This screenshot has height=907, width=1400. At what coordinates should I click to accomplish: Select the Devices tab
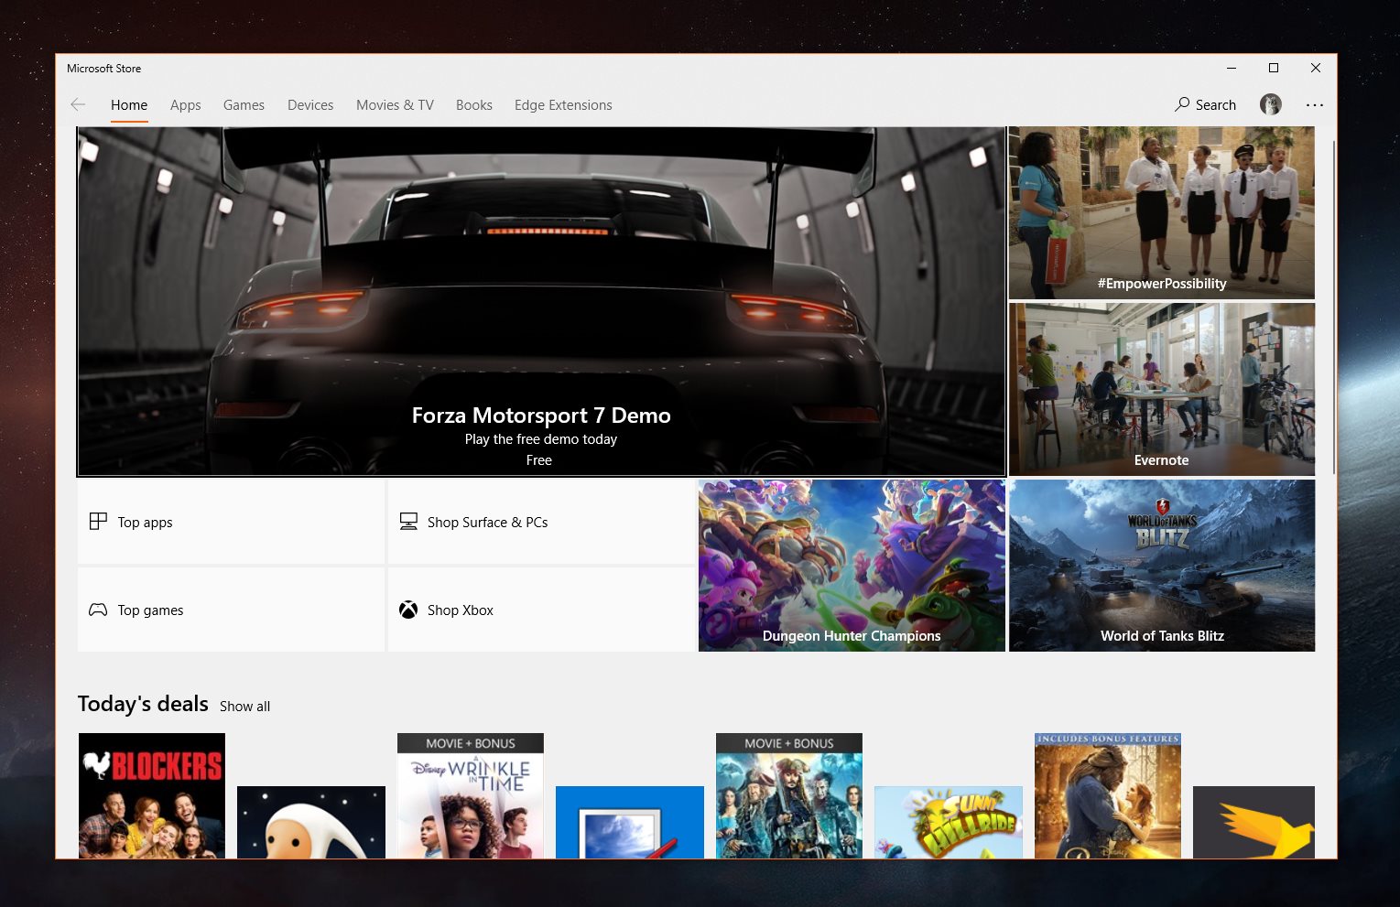[310, 105]
